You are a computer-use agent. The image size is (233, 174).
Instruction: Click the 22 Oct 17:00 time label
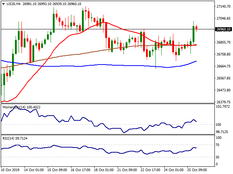coord(150,170)
